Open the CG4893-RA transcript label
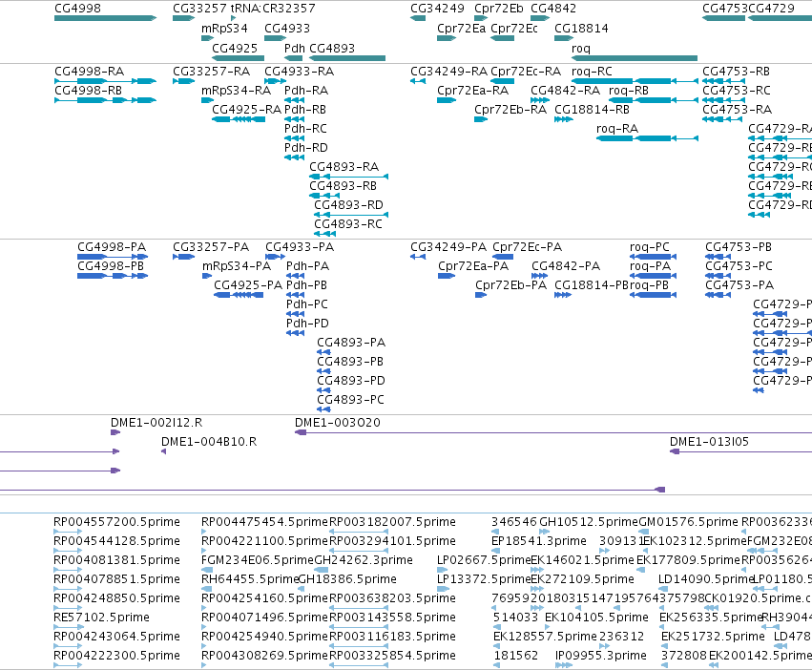This screenshot has width=812, height=670. (x=344, y=167)
